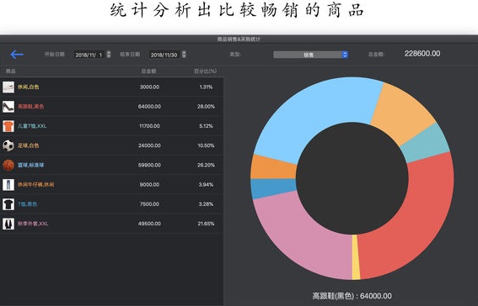The height and width of the screenshot is (306, 478).
Task: Click the small darker blue donut segment
Action: (x=272, y=187)
